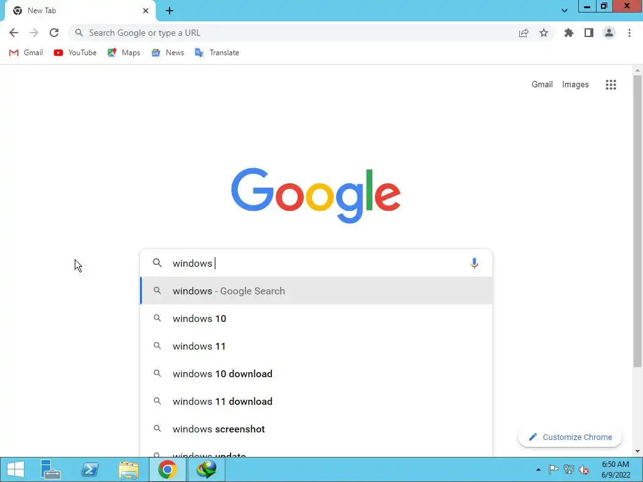Choose suggestion windows 11 download
The width and height of the screenshot is (643, 482).
316,401
